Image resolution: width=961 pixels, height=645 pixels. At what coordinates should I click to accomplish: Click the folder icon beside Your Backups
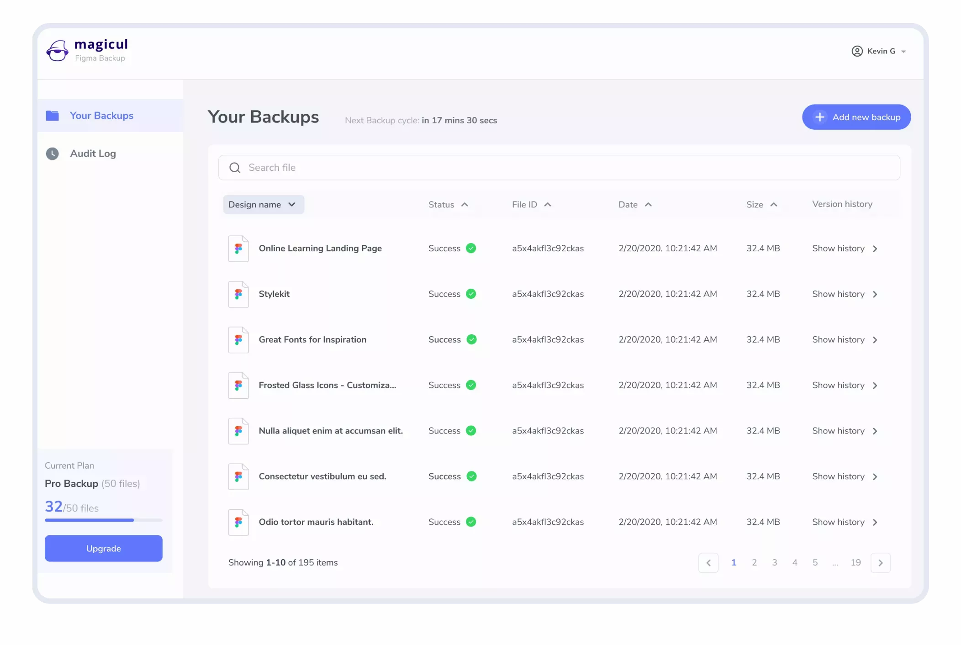(53, 116)
